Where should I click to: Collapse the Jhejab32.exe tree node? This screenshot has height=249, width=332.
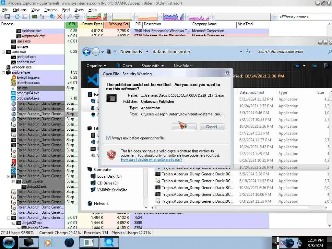click(14, 223)
